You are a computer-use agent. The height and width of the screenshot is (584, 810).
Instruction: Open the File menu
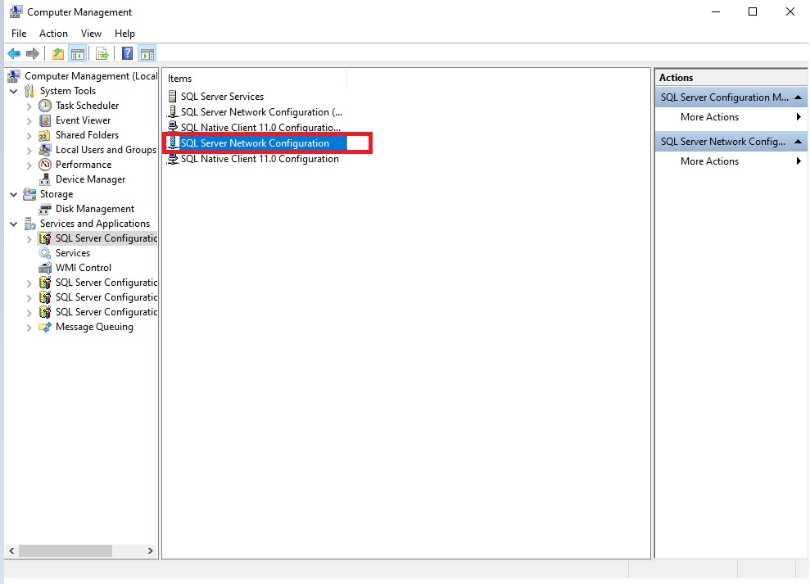tap(19, 34)
